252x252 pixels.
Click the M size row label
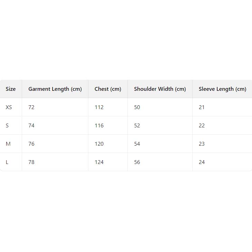[x=8, y=144]
